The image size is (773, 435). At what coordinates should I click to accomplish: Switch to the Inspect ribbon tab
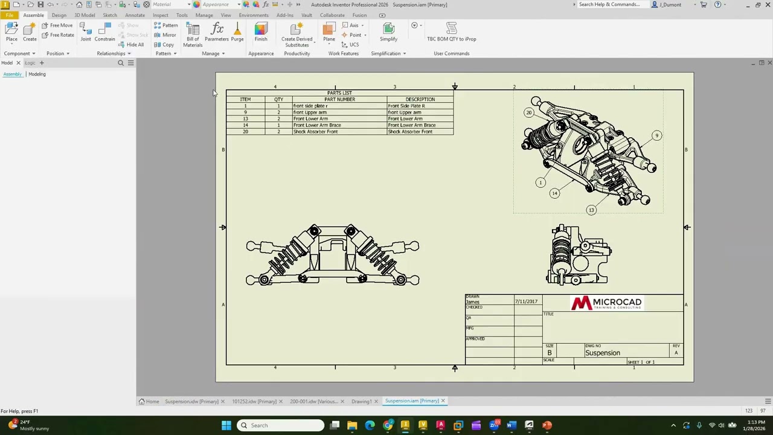(x=161, y=15)
